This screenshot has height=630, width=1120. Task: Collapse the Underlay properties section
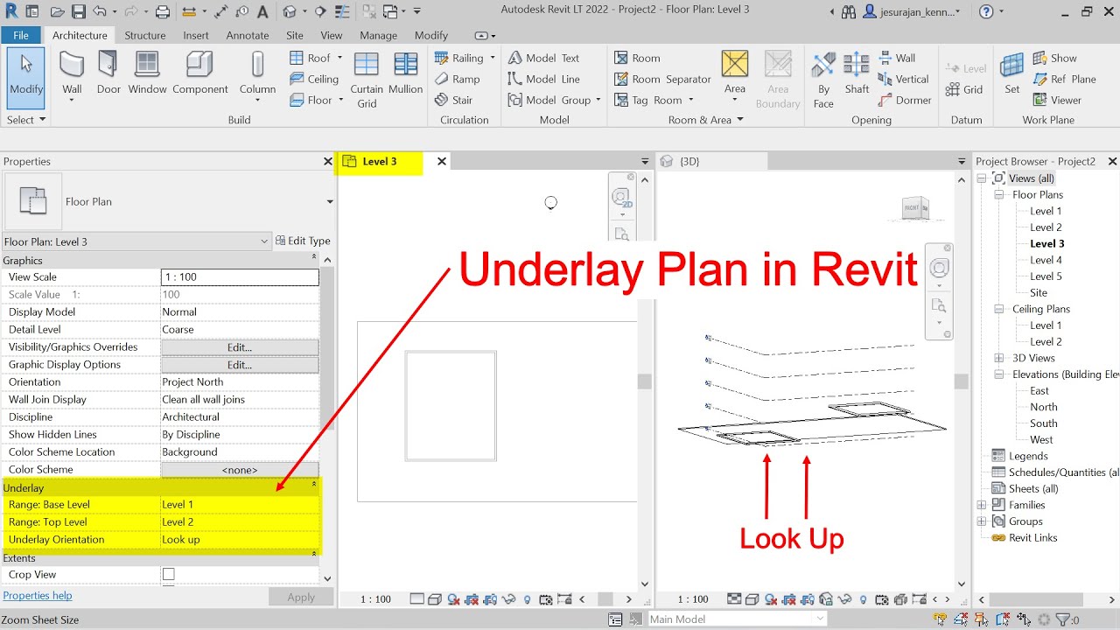(x=314, y=484)
